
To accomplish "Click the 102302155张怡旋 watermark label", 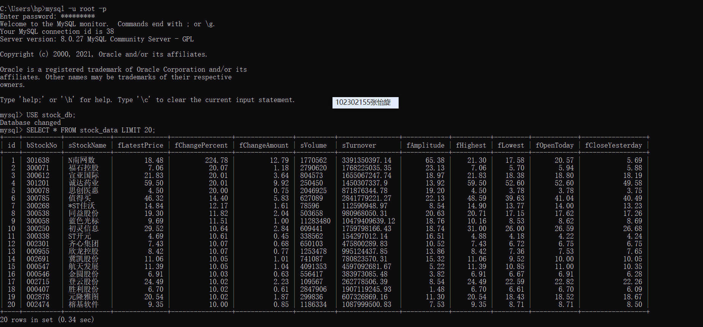I will (x=365, y=102).
